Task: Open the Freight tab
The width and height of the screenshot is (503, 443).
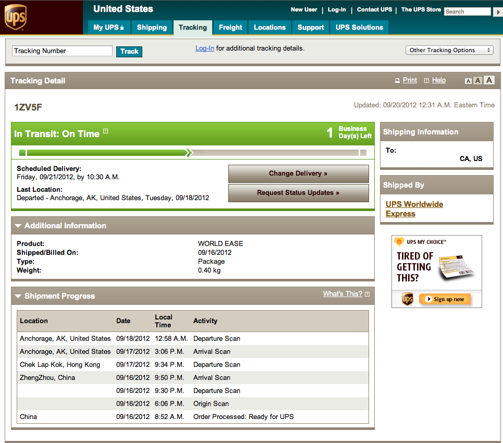Action: (230, 27)
